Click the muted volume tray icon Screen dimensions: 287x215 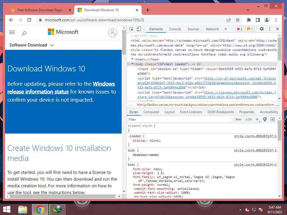pyautogui.click(x=247, y=210)
